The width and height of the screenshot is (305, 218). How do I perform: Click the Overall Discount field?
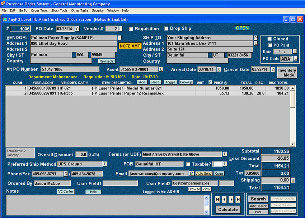tap(81, 154)
